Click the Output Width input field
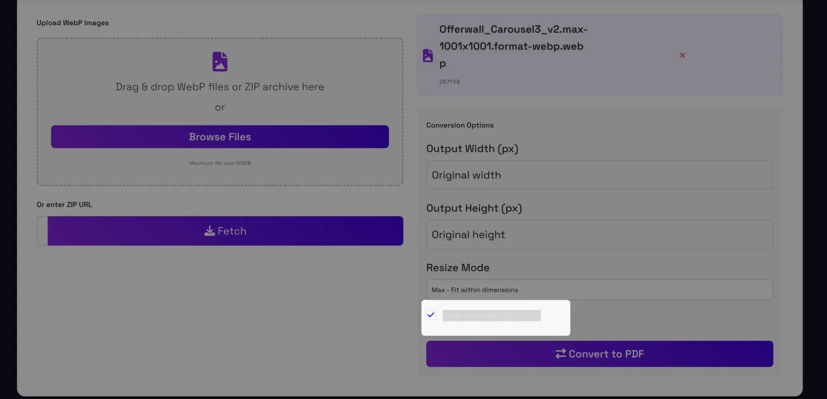The height and width of the screenshot is (399, 827). [x=600, y=175]
